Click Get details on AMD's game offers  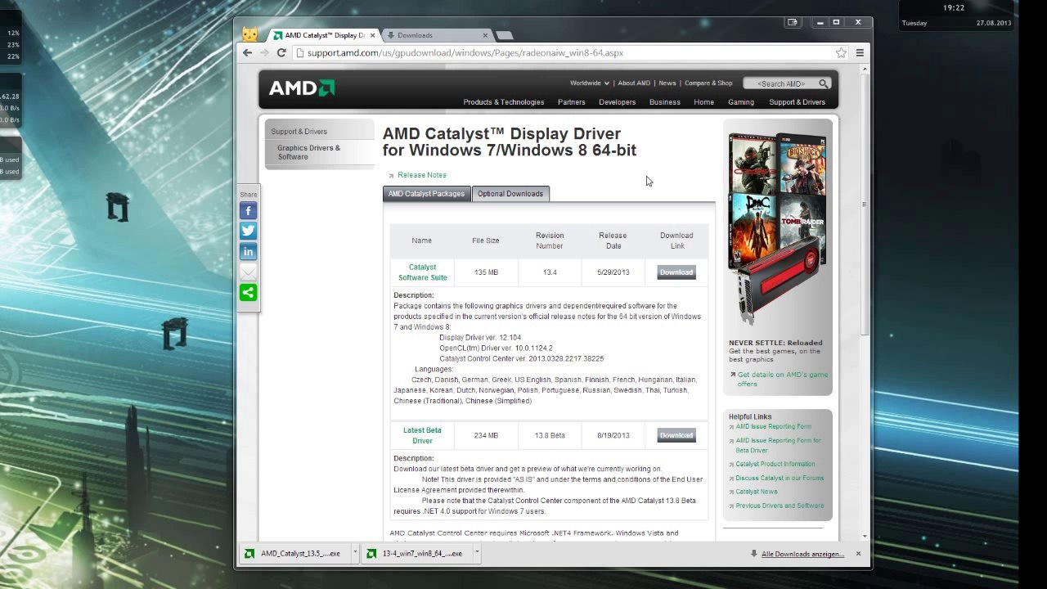click(x=782, y=379)
